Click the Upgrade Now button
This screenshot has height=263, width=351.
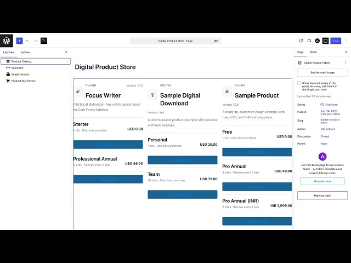(322, 181)
